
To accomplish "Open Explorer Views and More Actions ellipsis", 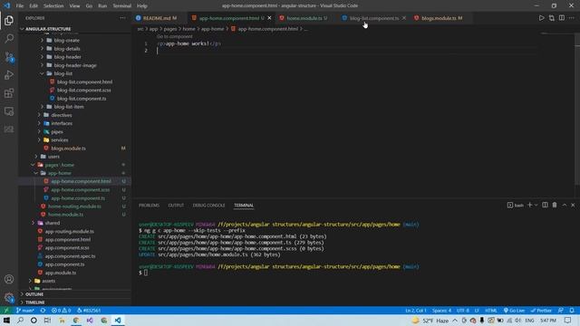I will pos(122,18).
